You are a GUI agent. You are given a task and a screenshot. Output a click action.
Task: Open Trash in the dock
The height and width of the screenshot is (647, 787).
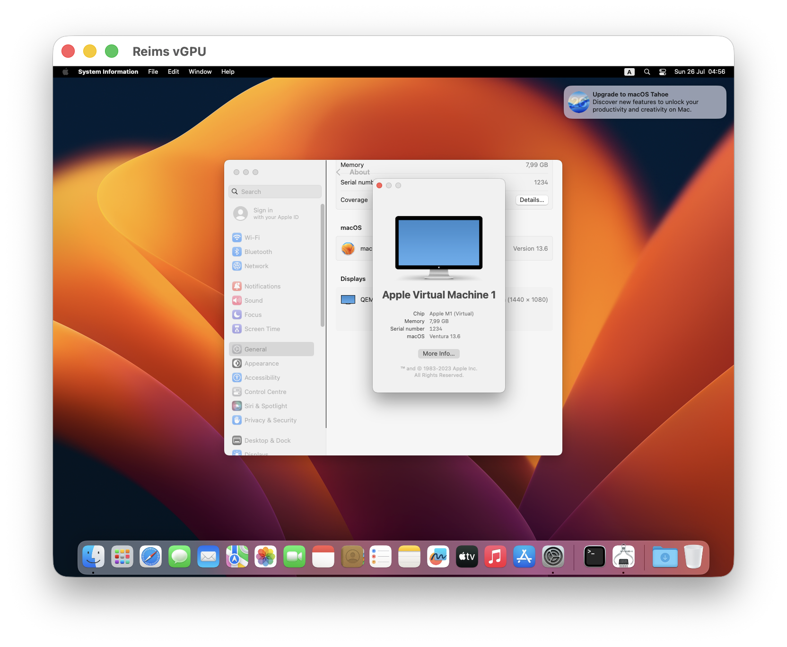(x=693, y=557)
